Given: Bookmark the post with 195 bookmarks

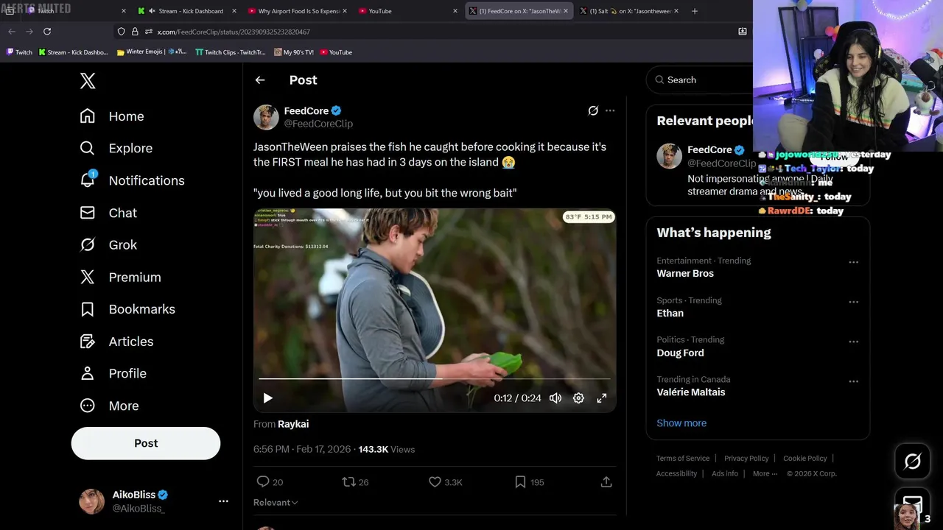Looking at the screenshot, I should 530,482.
